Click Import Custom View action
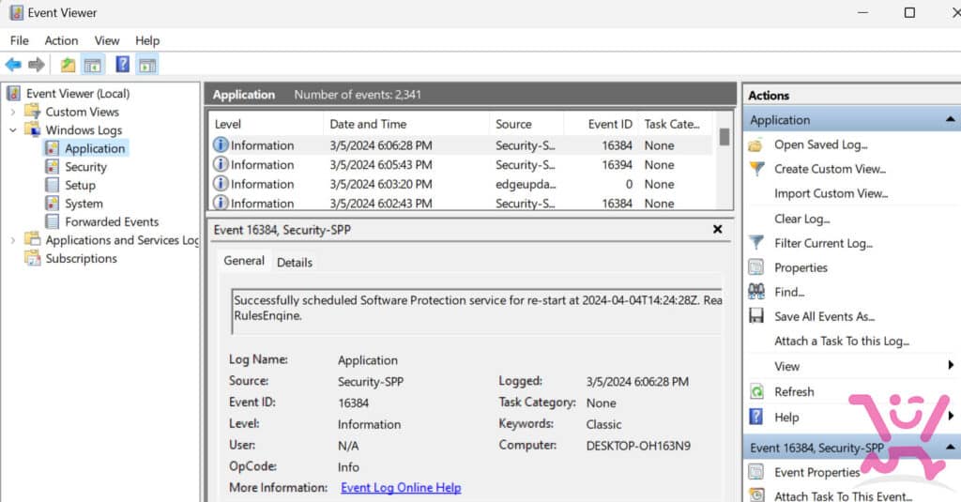 pyautogui.click(x=831, y=193)
